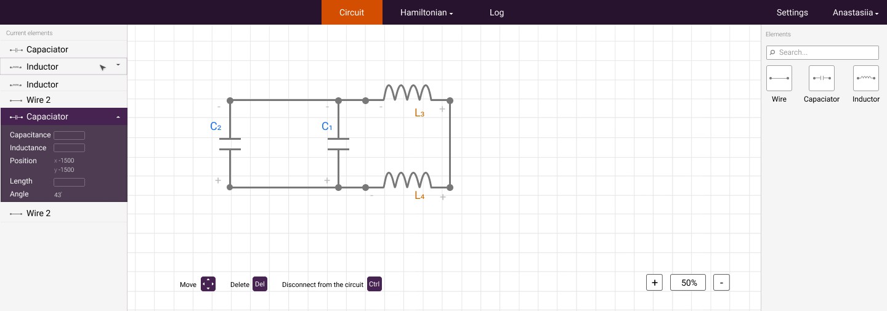Select the second Inductor list row

(x=63, y=84)
